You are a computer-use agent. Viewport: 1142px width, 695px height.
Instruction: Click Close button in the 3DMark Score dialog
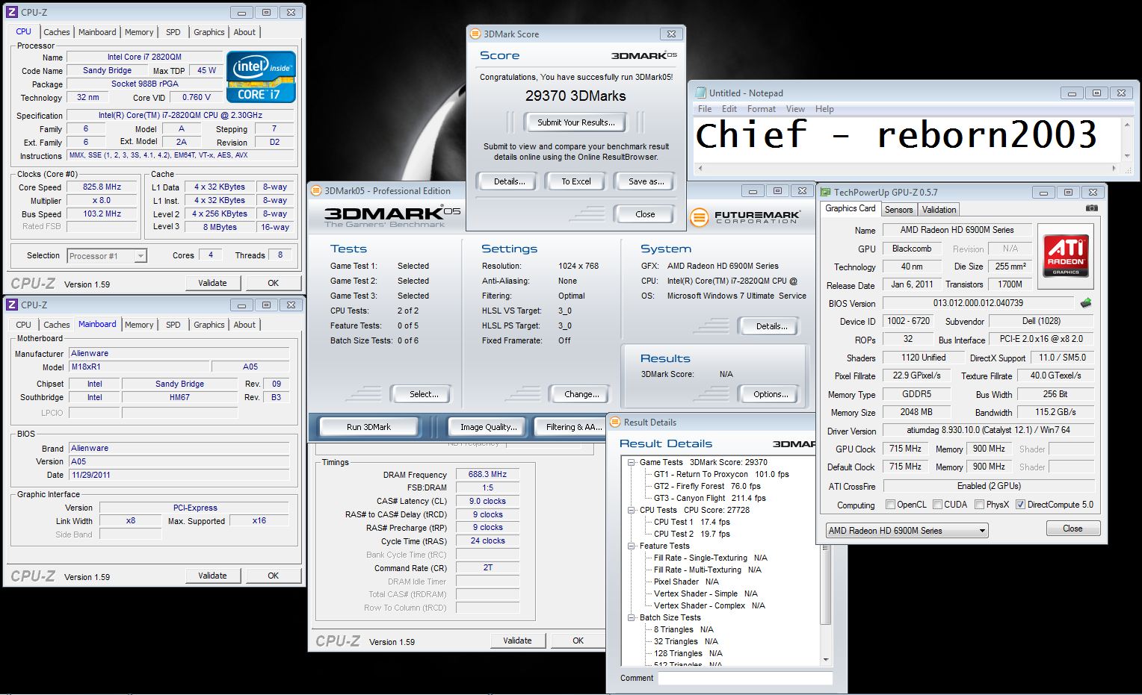(644, 214)
